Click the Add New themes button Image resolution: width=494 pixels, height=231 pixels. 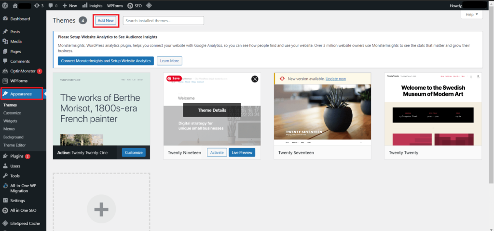tap(106, 20)
